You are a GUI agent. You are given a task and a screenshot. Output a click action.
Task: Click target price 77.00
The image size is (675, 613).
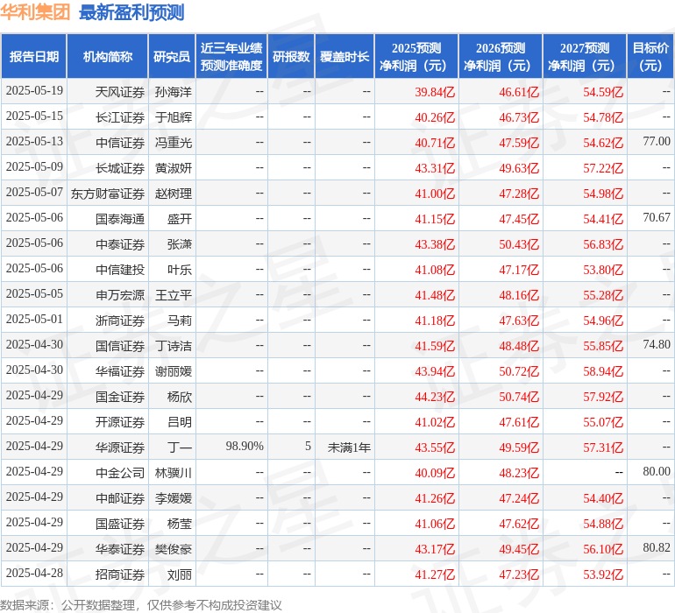657,142
